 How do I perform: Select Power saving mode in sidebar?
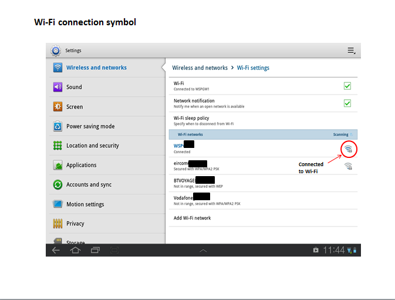107,126
